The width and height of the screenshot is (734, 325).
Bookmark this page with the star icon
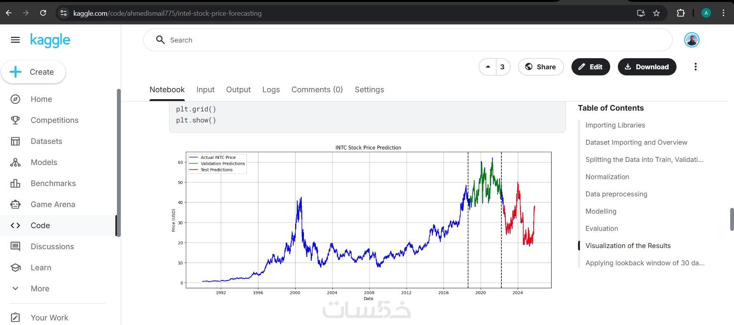tap(656, 13)
